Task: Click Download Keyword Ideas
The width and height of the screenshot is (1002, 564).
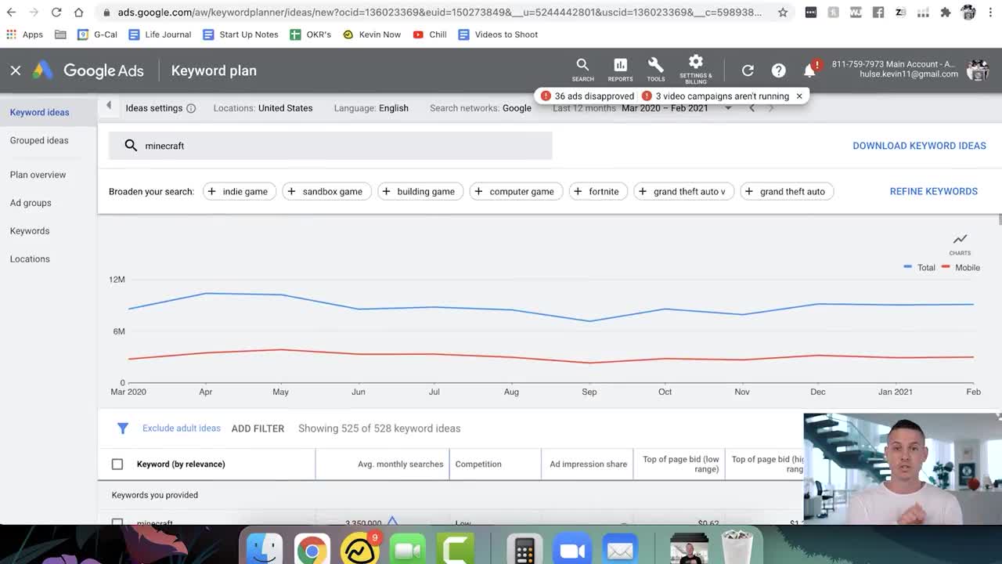Action: pyautogui.click(x=919, y=146)
